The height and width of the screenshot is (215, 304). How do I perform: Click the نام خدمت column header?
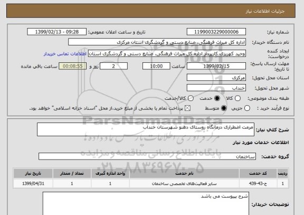point(184,173)
